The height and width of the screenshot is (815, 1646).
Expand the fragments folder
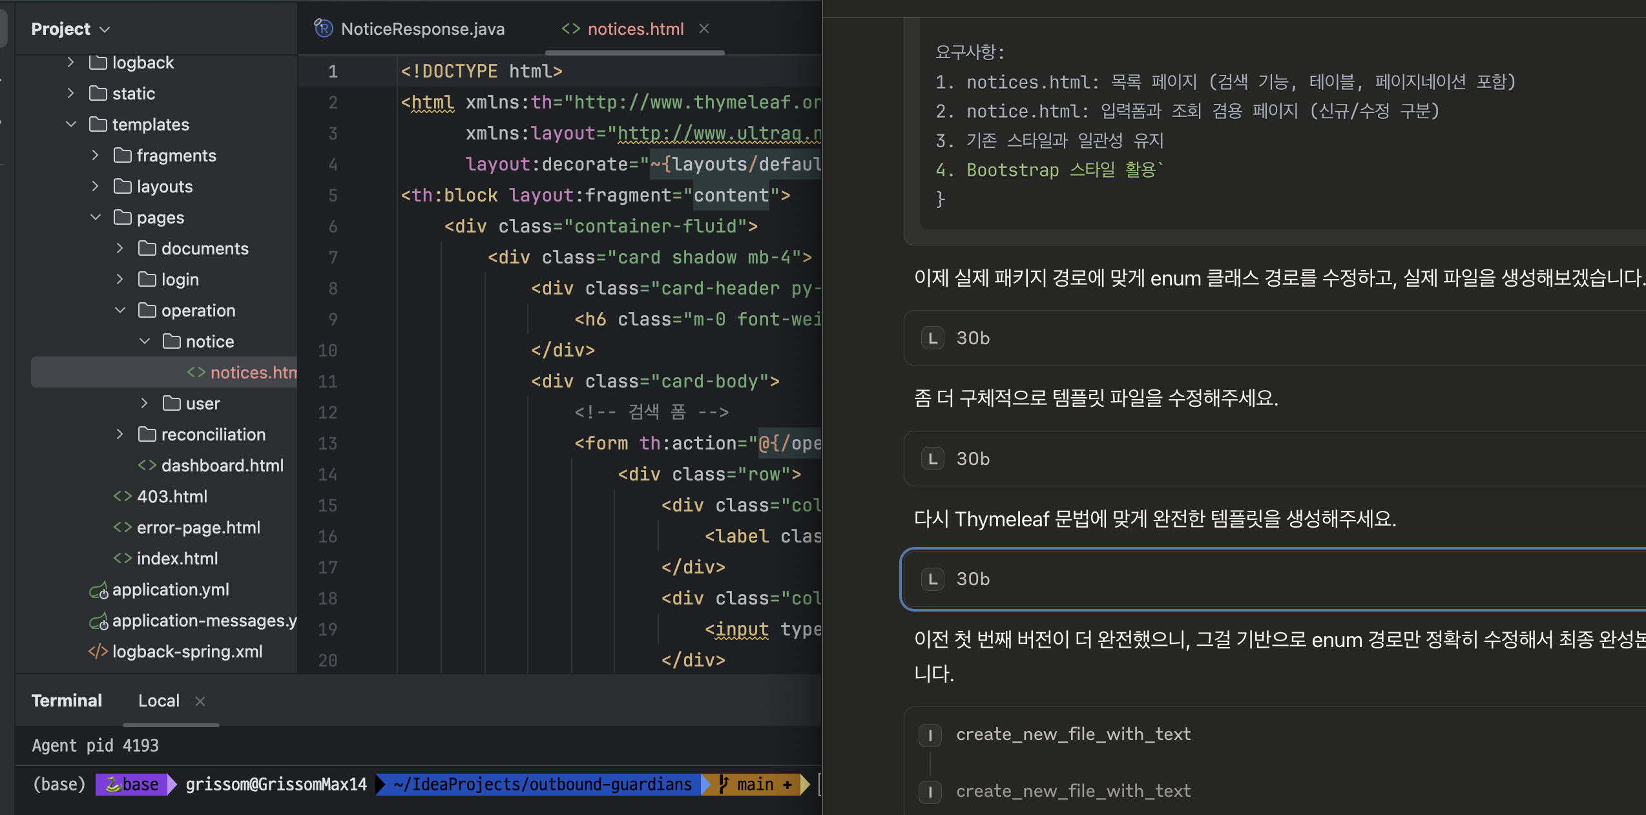pyautogui.click(x=96, y=155)
